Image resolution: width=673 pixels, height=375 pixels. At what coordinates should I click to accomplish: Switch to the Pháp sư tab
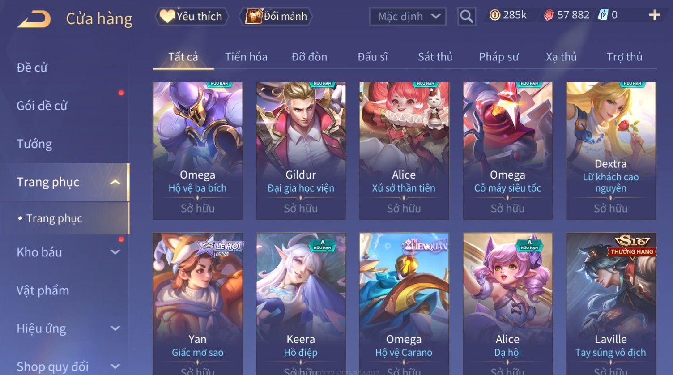[x=498, y=57]
